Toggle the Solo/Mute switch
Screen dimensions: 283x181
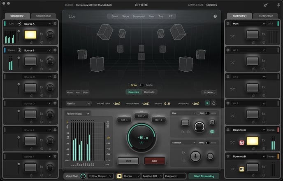[141, 85]
